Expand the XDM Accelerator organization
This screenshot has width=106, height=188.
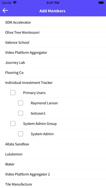click(53, 22)
